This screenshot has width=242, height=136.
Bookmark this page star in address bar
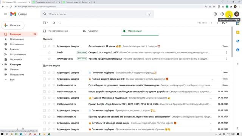[x=214, y=7]
